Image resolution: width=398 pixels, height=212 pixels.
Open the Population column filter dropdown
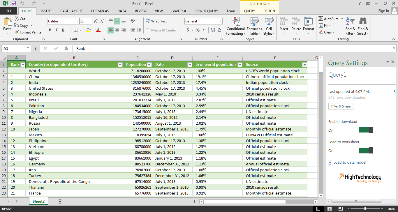click(x=149, y=65)
